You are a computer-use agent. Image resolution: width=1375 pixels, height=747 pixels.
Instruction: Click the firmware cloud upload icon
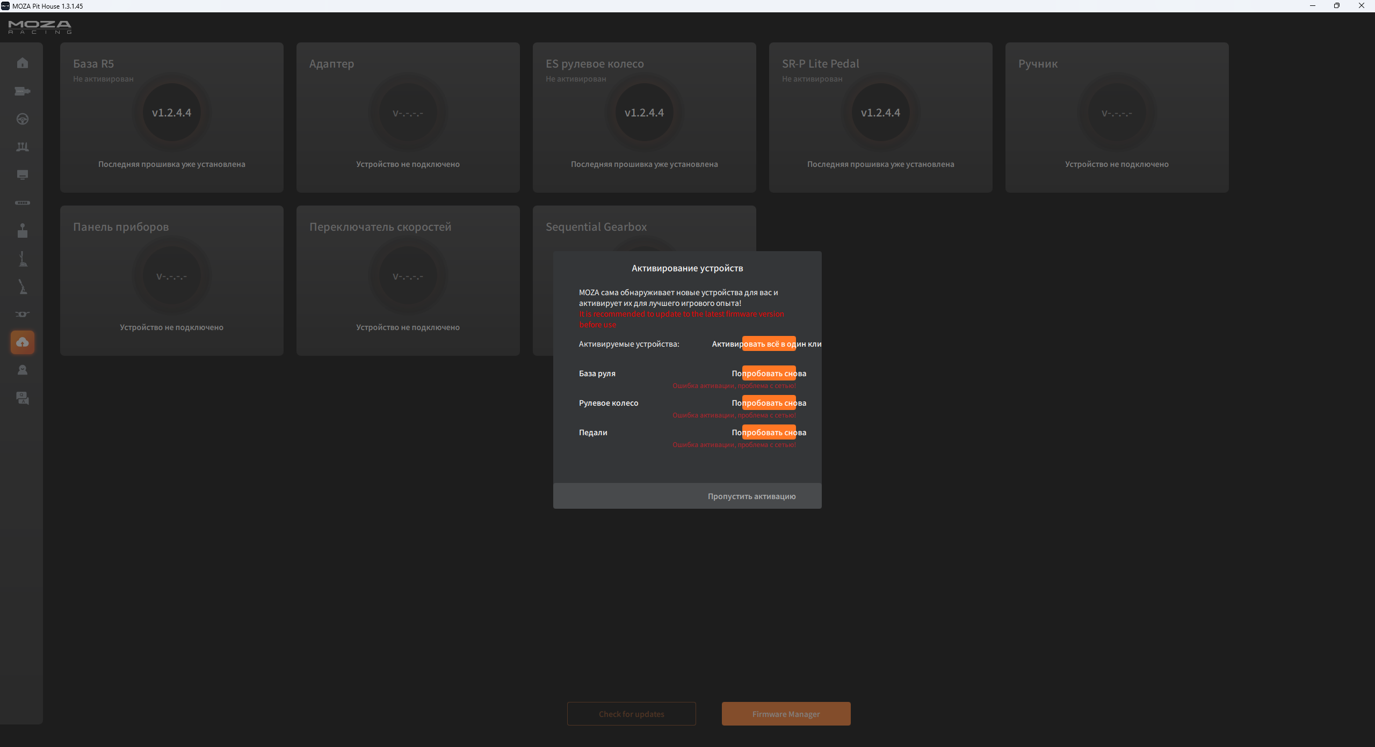tap(23, 342)
